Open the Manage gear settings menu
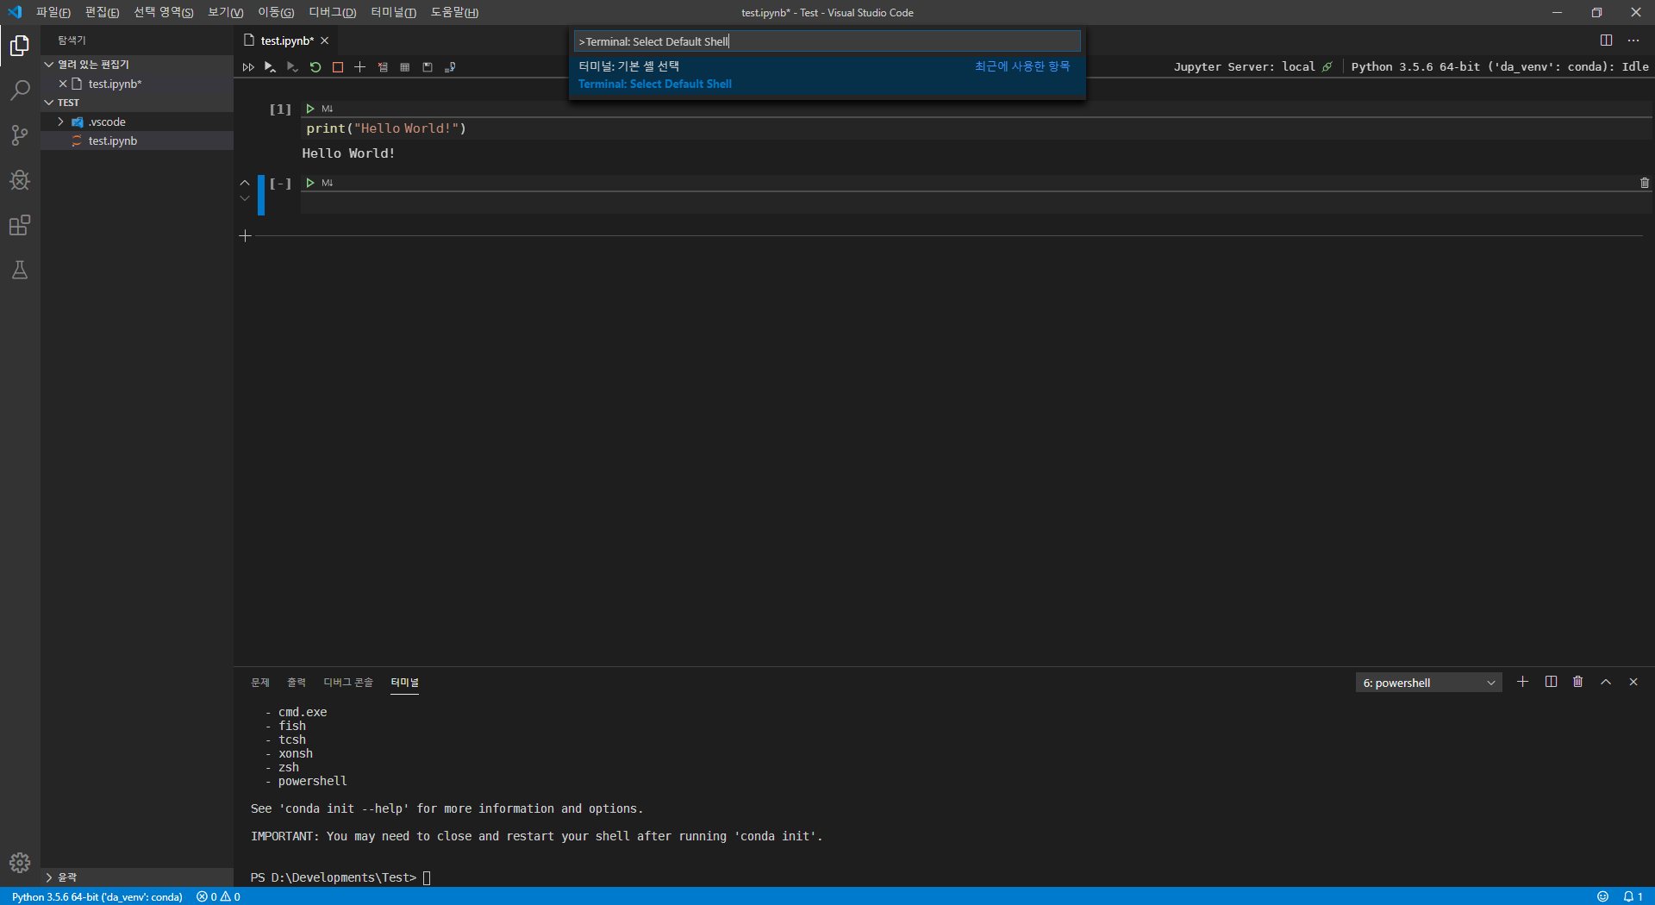Image resolution: width=1655 pixels, height=905 pixels. click(20, 862)
